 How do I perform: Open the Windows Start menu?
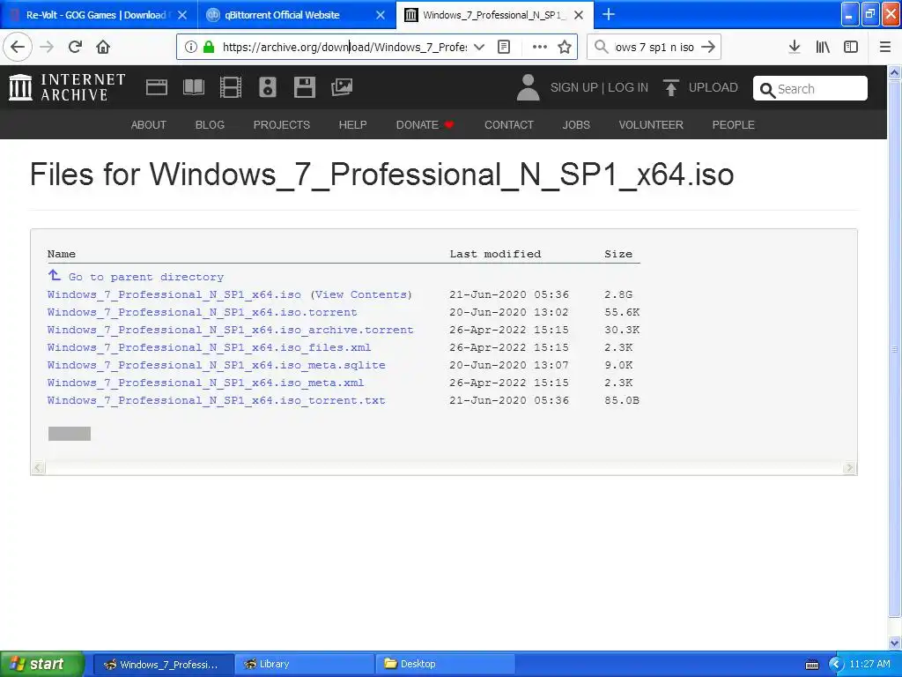(42, 664)
